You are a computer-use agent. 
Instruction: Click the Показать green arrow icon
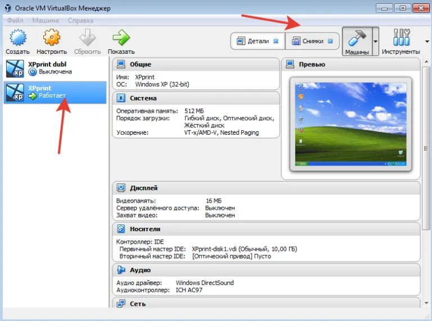121,38
